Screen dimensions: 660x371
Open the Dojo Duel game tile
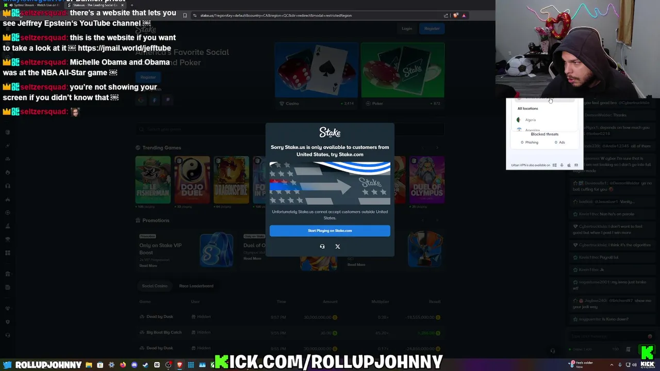coord(192,180)
